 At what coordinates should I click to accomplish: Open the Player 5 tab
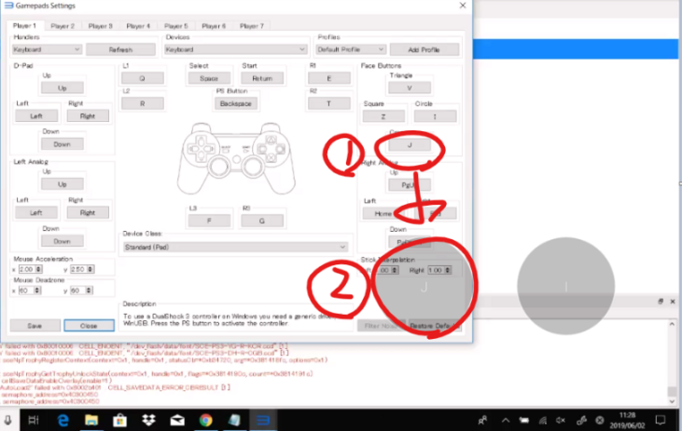click(x=176, y=26)
